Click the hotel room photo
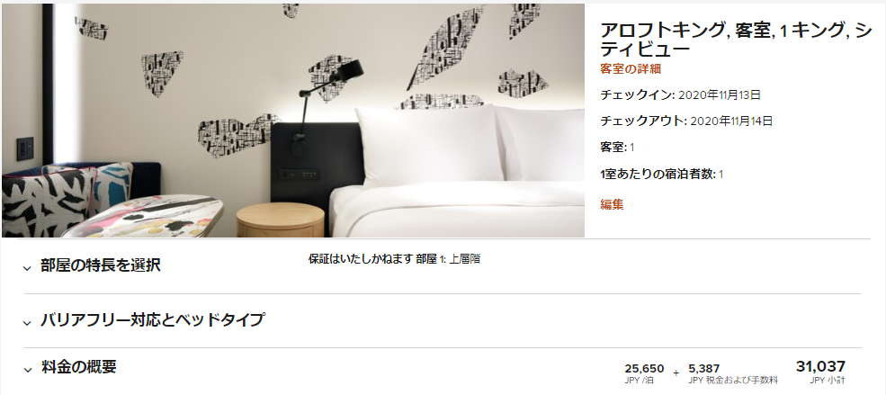This screenshot has width=886, height=395. pyautogui.click(x=292, y=121)
